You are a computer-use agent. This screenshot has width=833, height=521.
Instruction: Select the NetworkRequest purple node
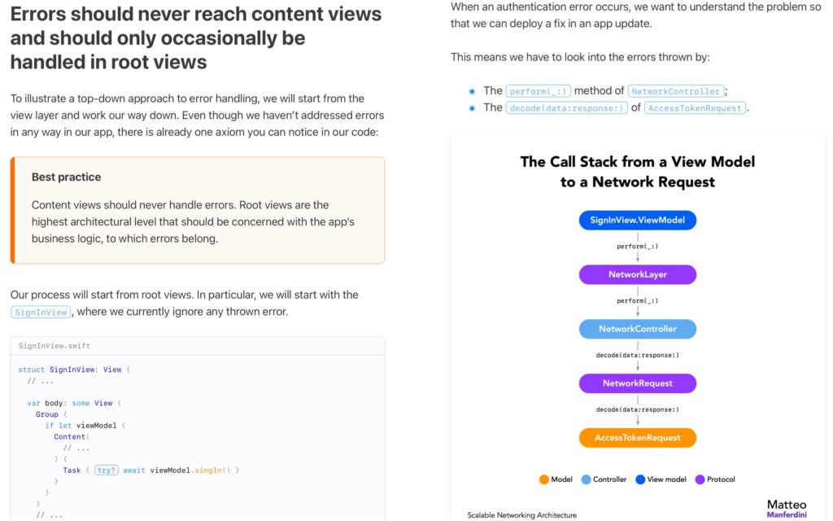tap(638, 383)
